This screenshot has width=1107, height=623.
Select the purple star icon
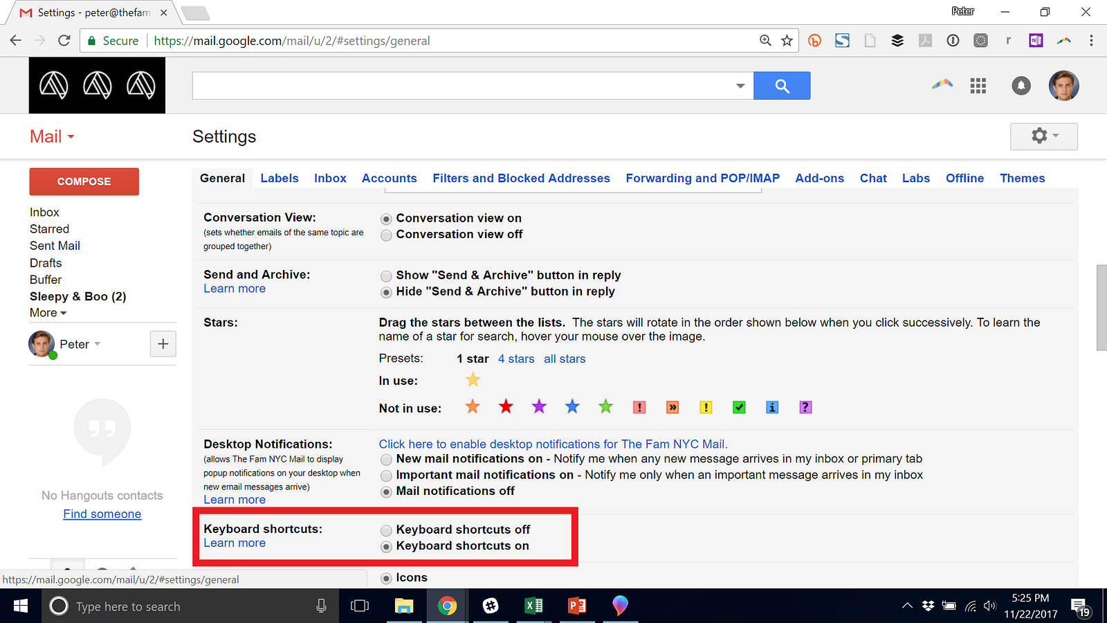pyautogui.click(x=539, y=406)
